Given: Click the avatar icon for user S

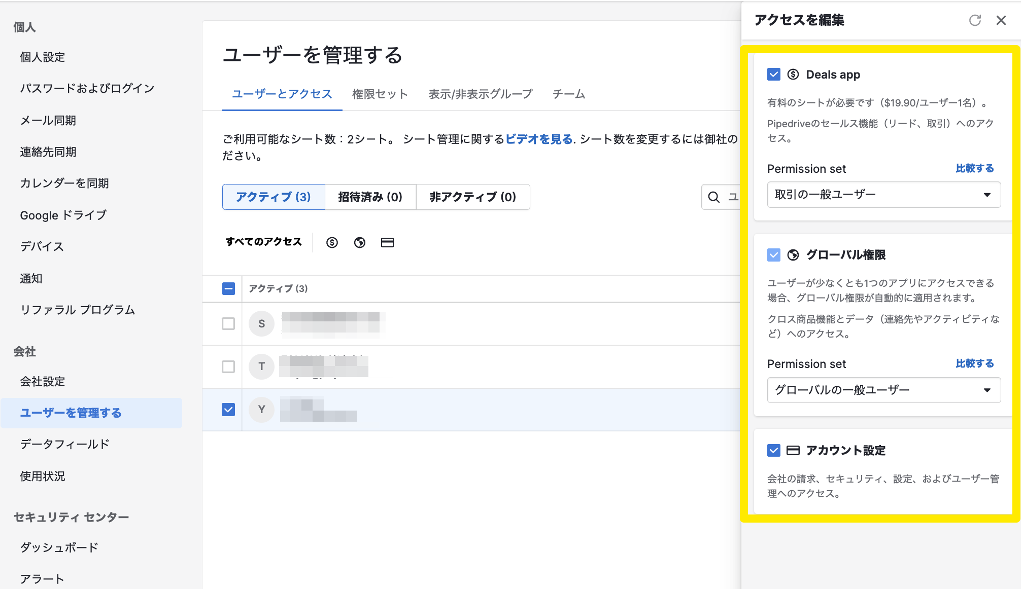Looking at the screenshot, I should click(x=261, y=323).
